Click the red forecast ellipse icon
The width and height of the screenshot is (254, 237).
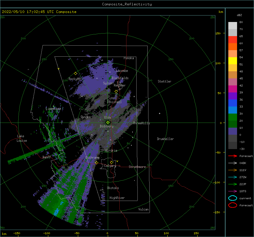coord(233,205)
